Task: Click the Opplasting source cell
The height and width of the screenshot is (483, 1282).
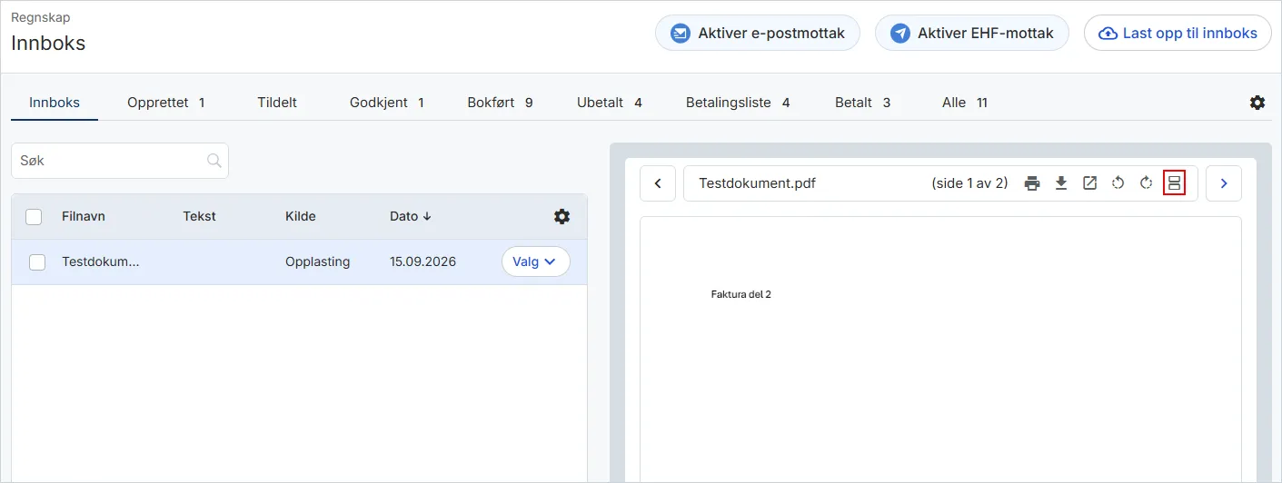Action: (x=317, y=261)
